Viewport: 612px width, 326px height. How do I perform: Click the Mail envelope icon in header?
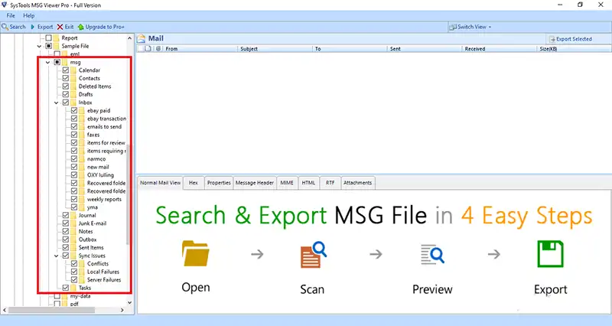pyautogui.click(x=142, y=38)
